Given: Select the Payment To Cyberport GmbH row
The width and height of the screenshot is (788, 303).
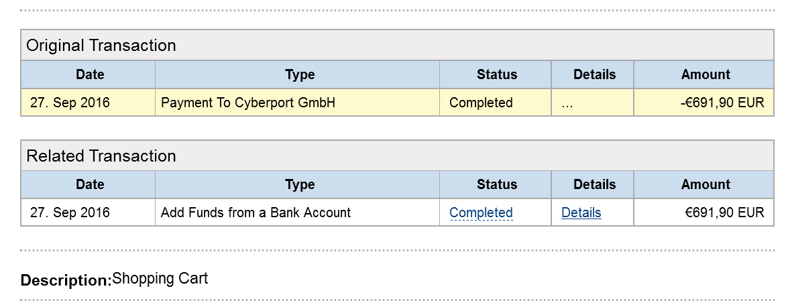Looking at the screenshot, I should [397, 103].
